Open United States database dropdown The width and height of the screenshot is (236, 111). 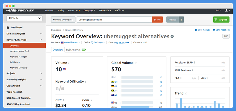click(x=70, y=42)
